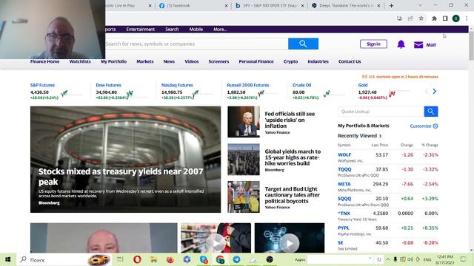Open the S&P Futures quote
474x266 pixels.
[x=42, y=86]
